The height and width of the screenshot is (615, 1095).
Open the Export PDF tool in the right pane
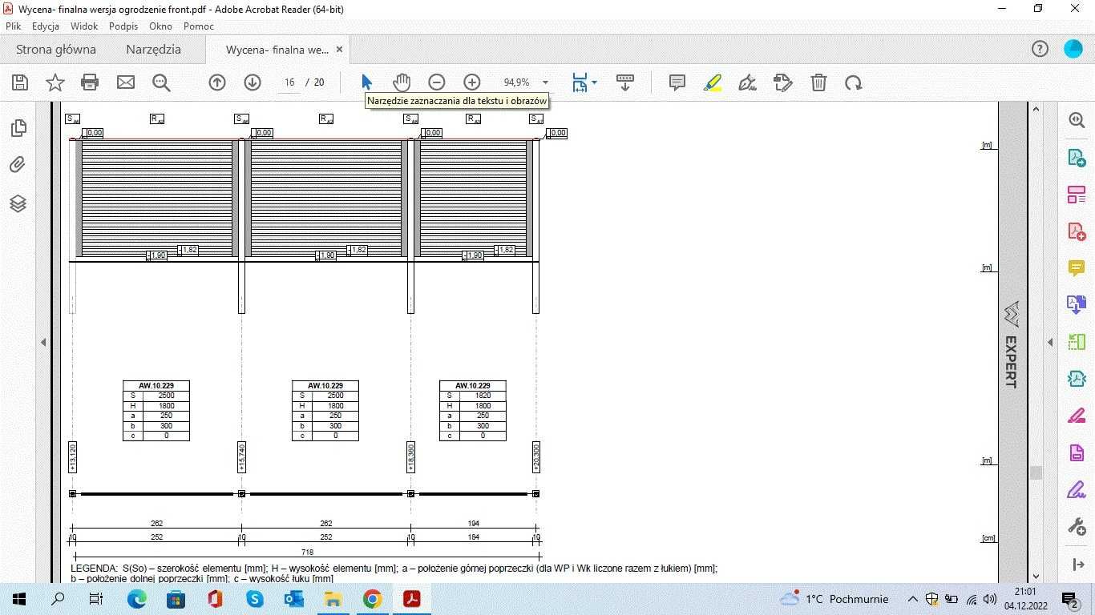click(x=1077, y=157)
